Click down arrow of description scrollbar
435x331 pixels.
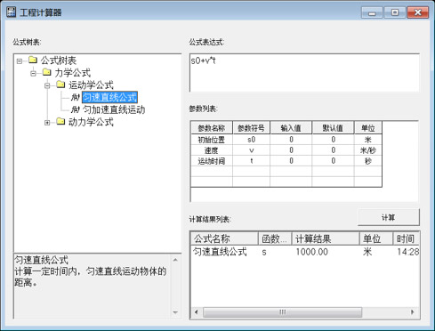(175, 312)
